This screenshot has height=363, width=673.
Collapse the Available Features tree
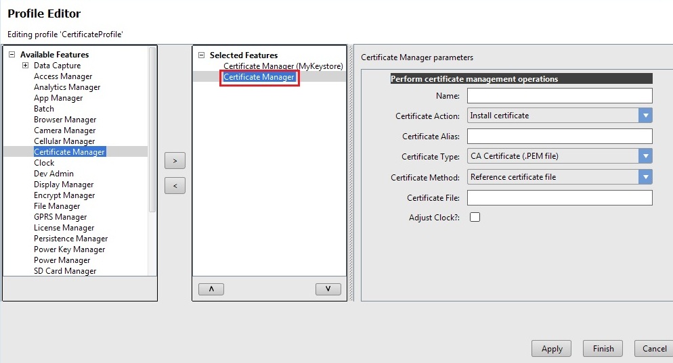tap(12, 55)
